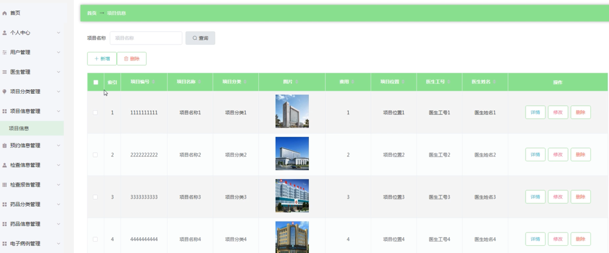Go to 首页 in the breadcrumb bar
The image size is (609, 253).
[91, 13]
